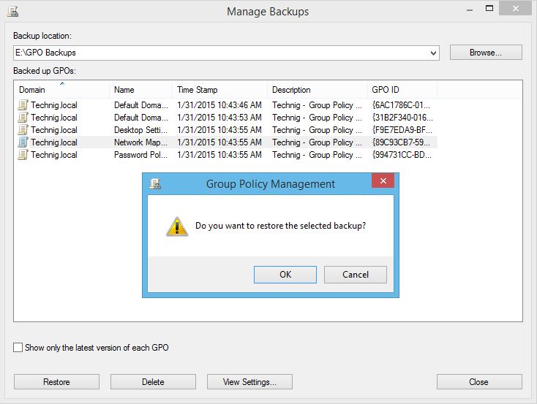Click the warning icon in the restore dialog

177,226
